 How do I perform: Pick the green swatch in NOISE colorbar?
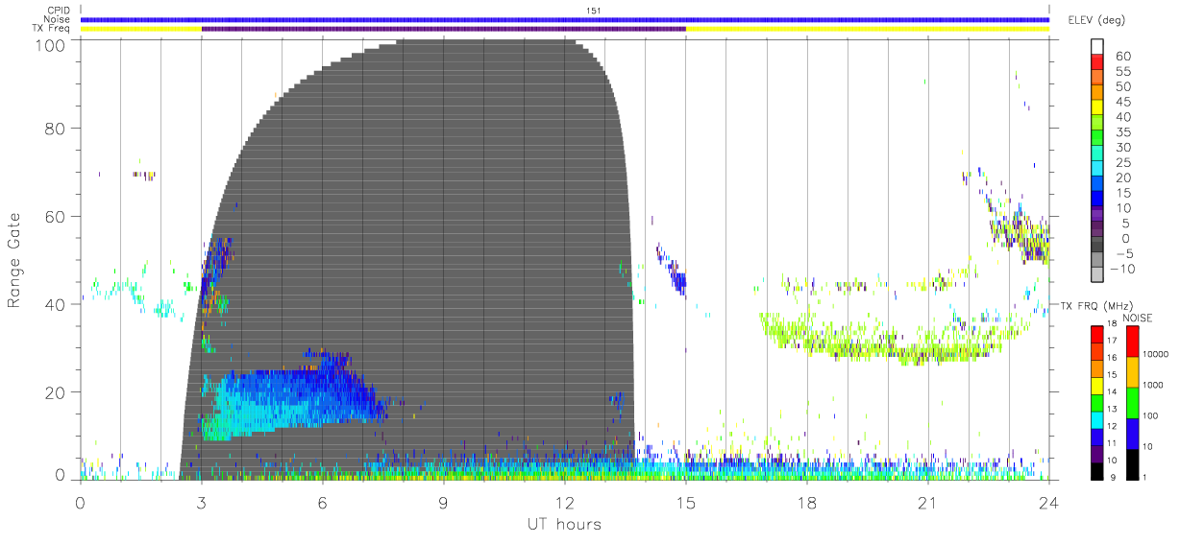1131,403
